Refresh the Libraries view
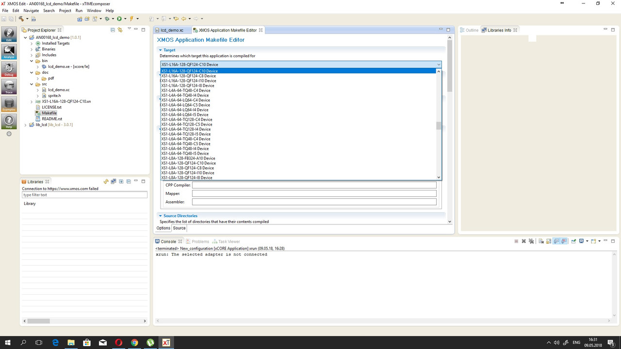The height and width of the screenshot is (349, 621). coord(106,182)
